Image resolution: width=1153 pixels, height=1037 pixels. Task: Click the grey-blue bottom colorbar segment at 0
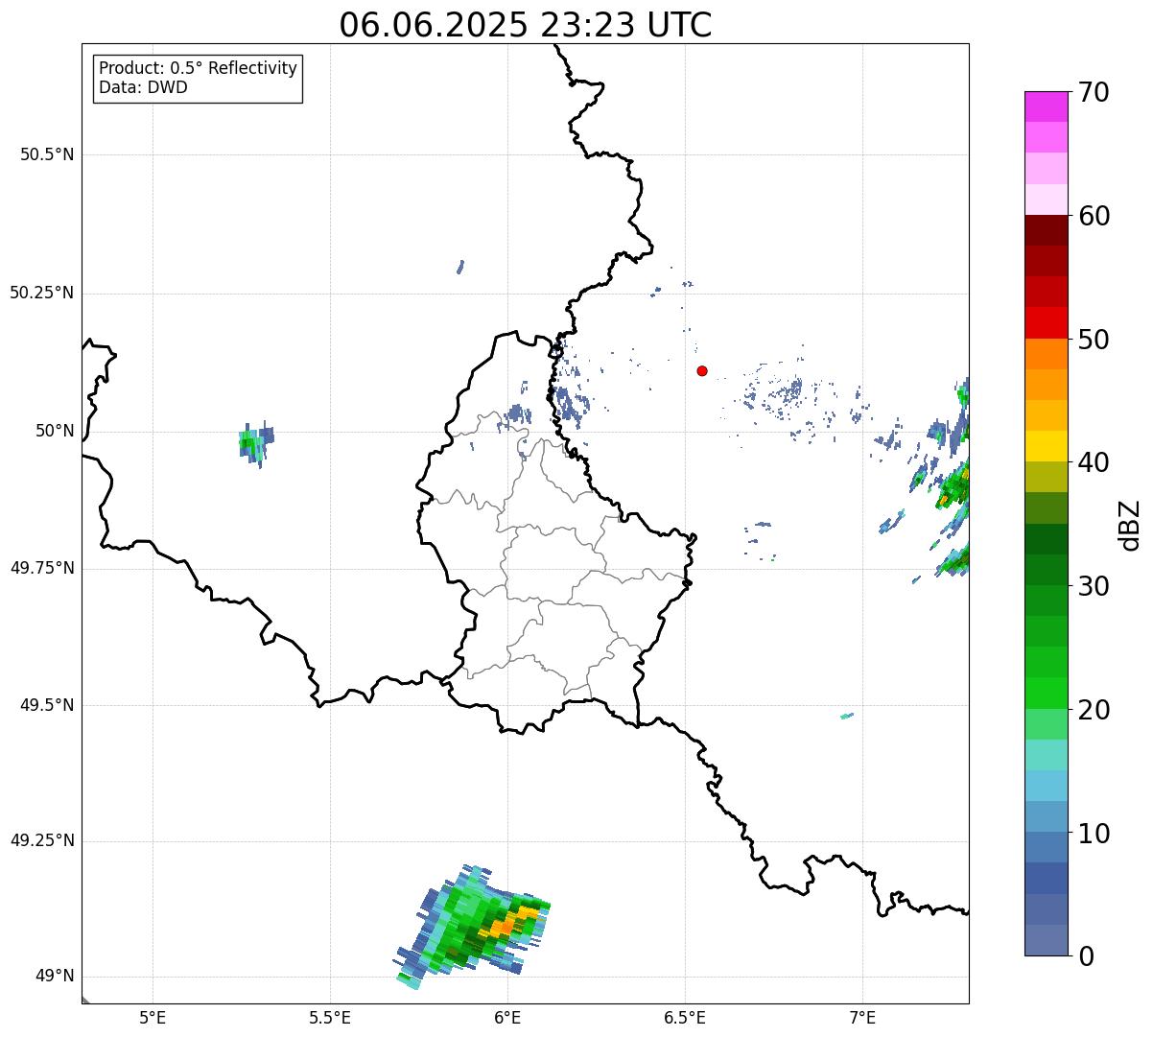point(1046,940)
